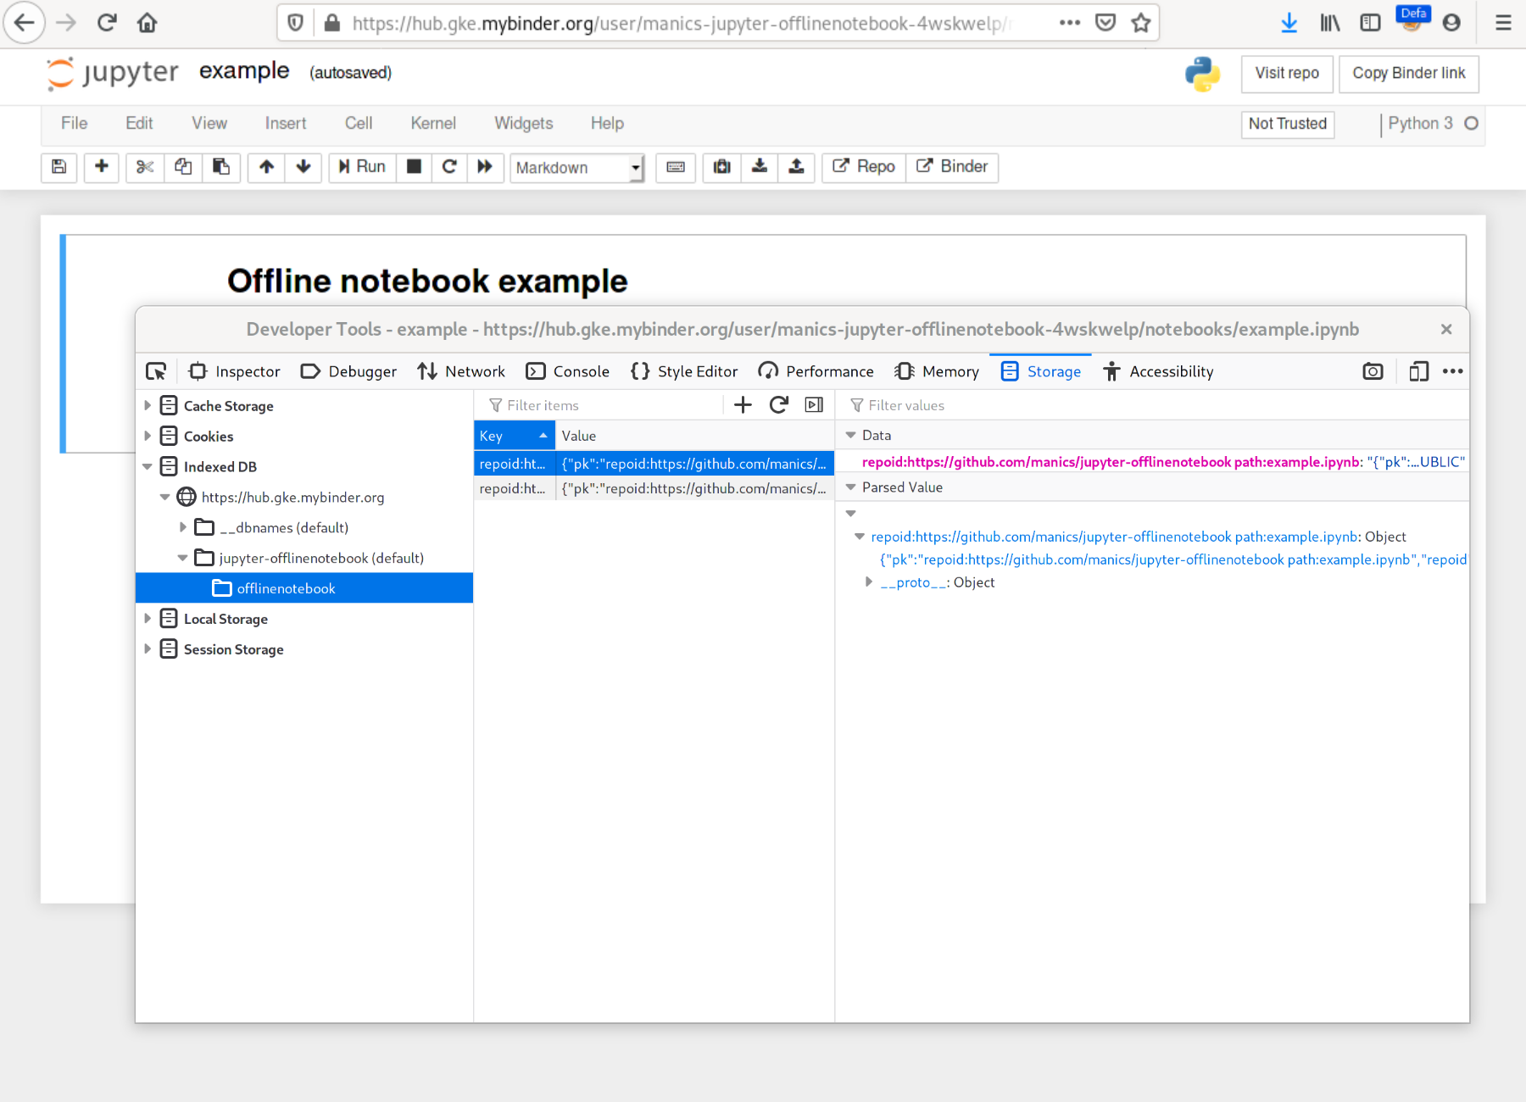This screenshot has height=1102, width=1526.
Task: Move the selected cell up
Action: [x=265, y=167]
